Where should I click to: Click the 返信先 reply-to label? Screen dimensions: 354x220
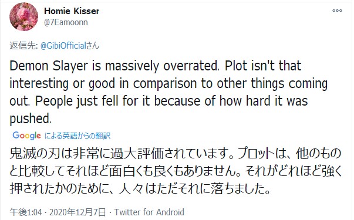[x=23, y=46]
